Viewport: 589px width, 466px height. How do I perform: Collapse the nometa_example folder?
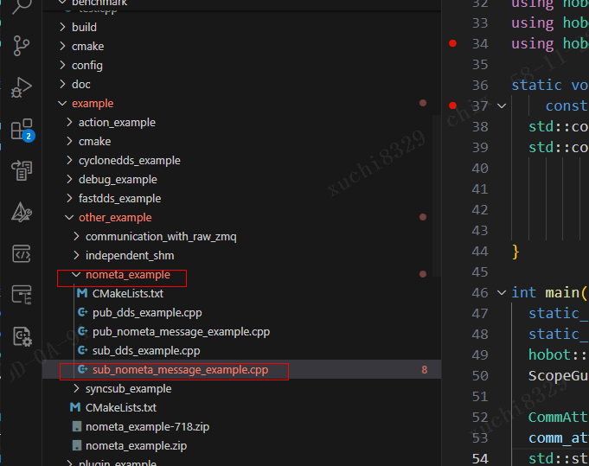pyautogui.click(x=127, y=275)
